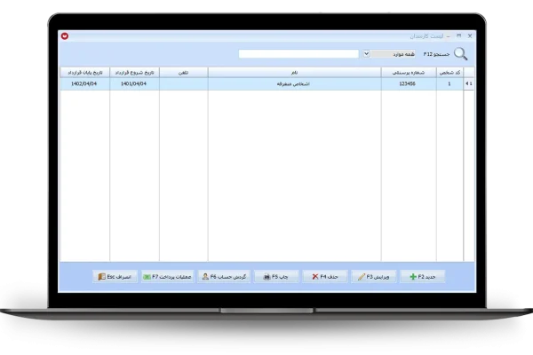Viewport: 533px width, 355px height.
Task: Sort by the شماره پرسنلی column header
Action: 409,71
